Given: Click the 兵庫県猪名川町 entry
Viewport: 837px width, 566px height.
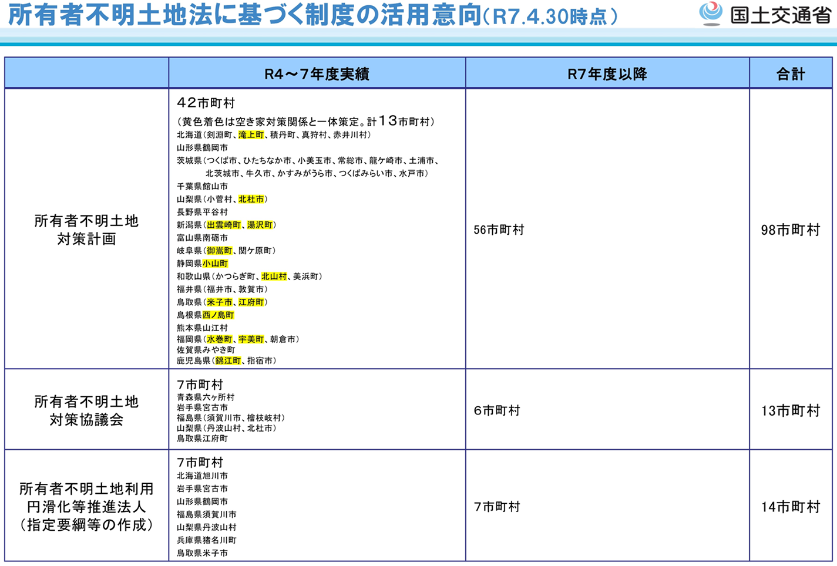Looking at the screenshot, I should [x=206, y=540].
